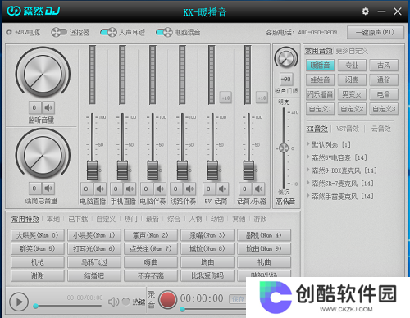The width and height of the screenshot is (410, 318).
Task: Click the 森然DJ logo
Action: tap(33, 11)
